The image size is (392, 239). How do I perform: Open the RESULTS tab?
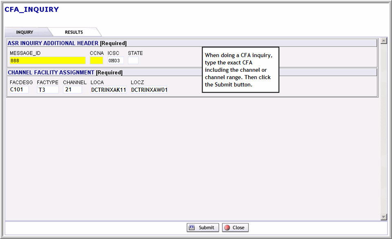(x=74, y=32)
